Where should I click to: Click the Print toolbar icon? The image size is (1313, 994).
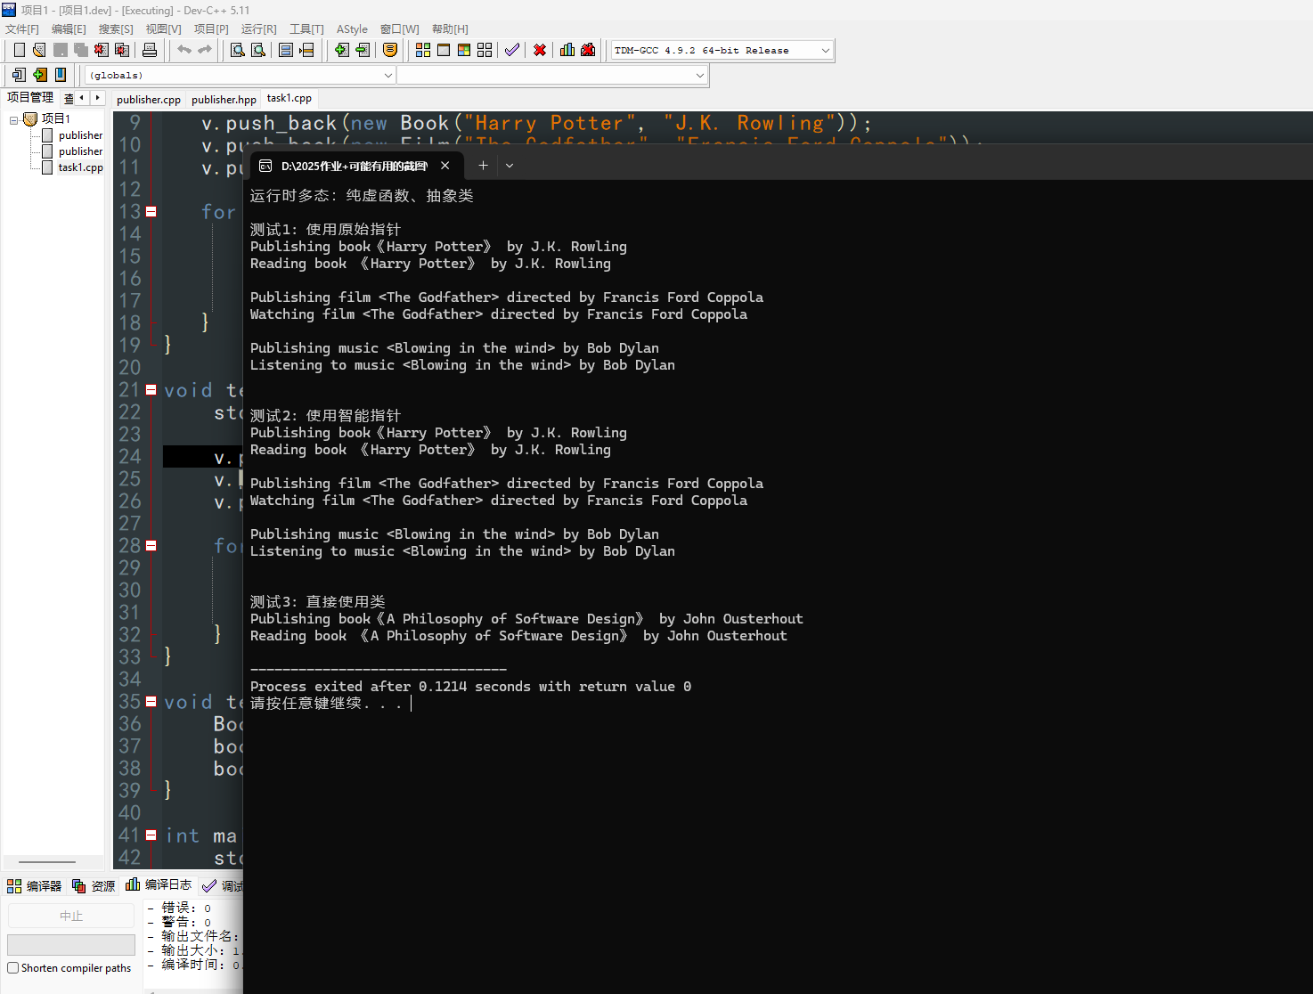pos(150,50)
